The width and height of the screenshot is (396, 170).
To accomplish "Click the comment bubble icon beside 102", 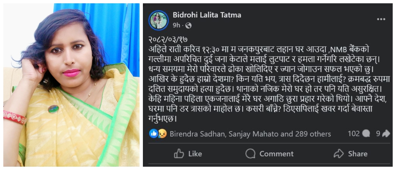I will point(366,134).
